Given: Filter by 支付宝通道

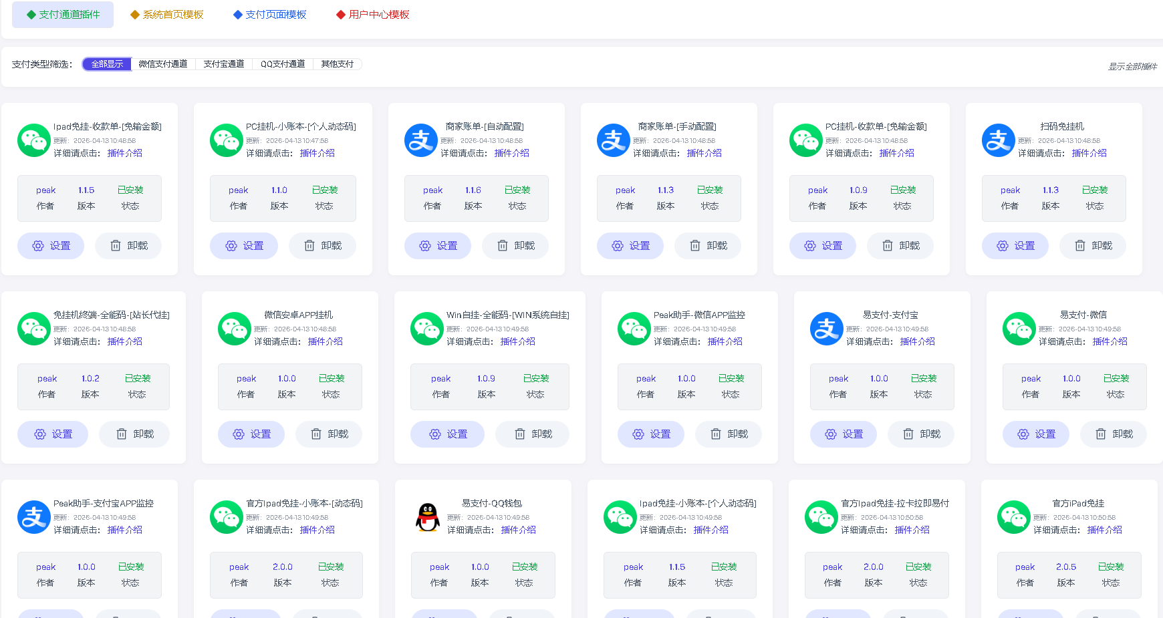Looking at the screenshot, I should pos(224,64).
